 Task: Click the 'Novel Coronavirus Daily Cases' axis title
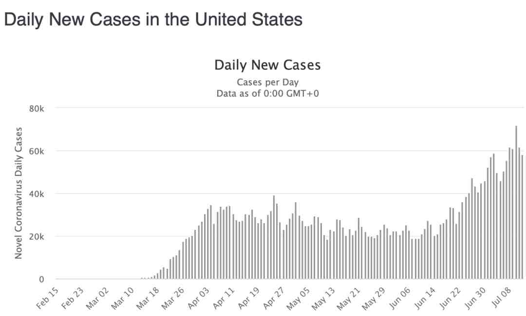[x=19, y=193]
